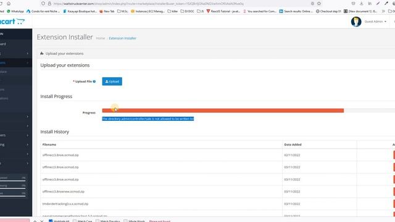Open the Dashboard sidebar item
Screen dimensions: 395x222
16,44
